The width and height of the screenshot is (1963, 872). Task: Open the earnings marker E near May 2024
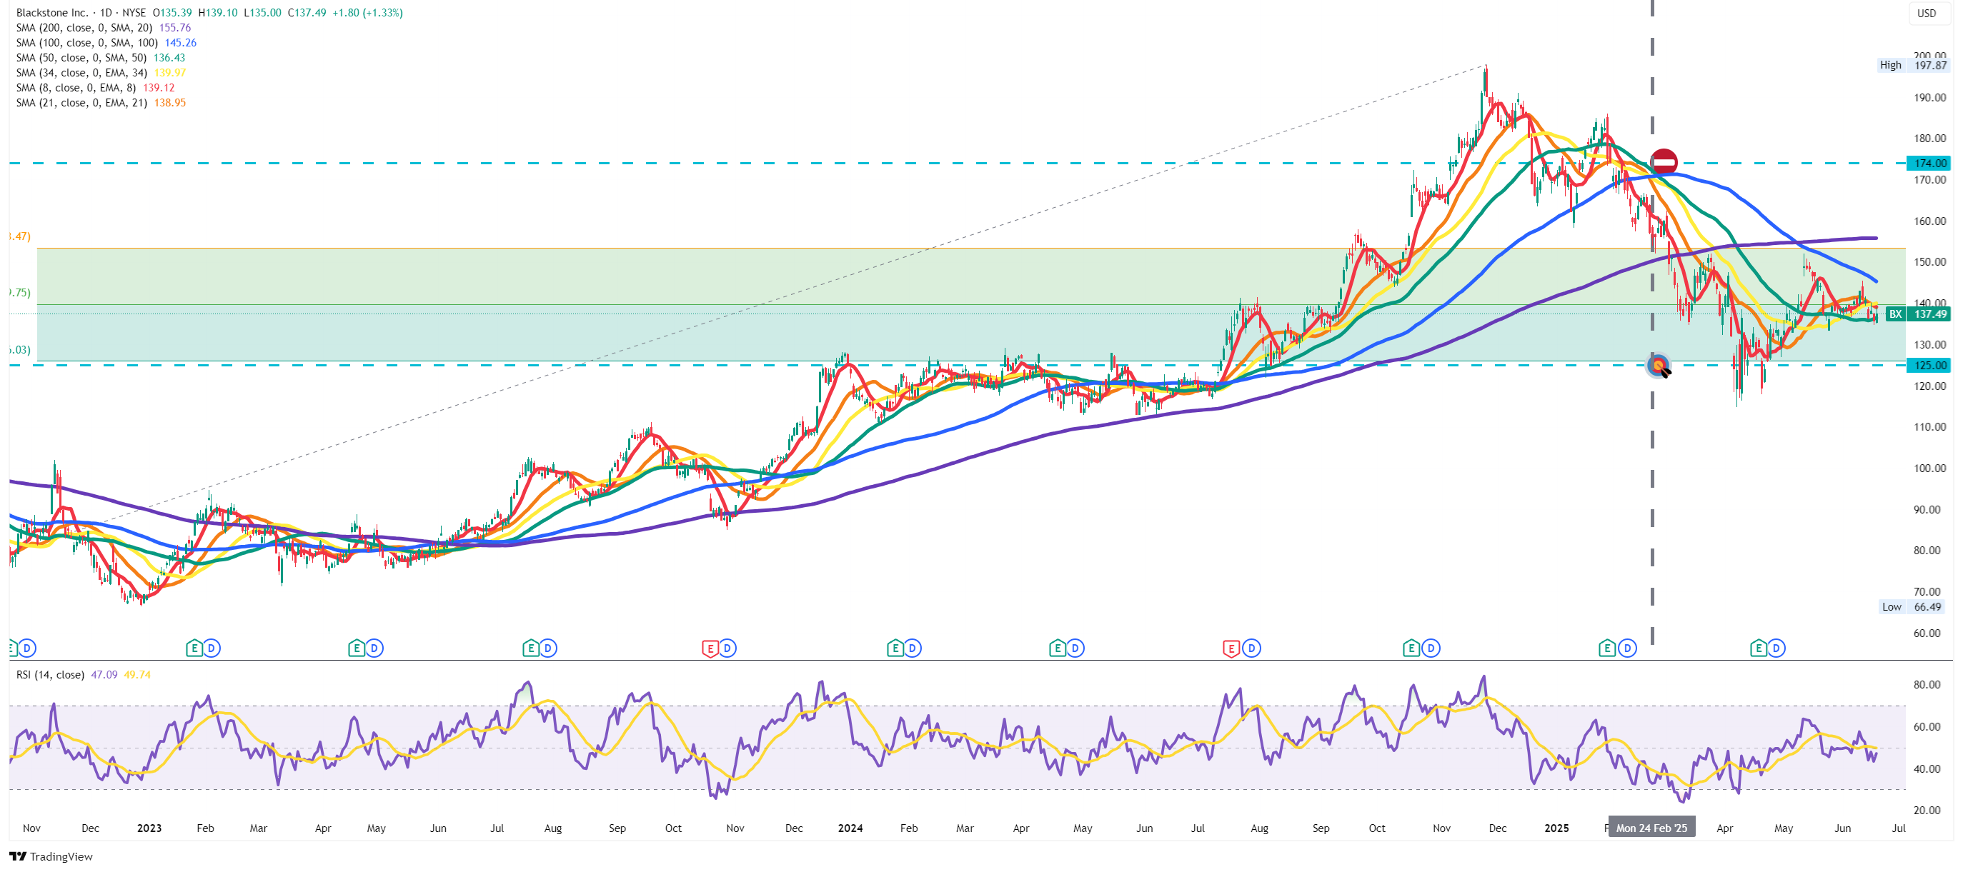pos(1057,648)
